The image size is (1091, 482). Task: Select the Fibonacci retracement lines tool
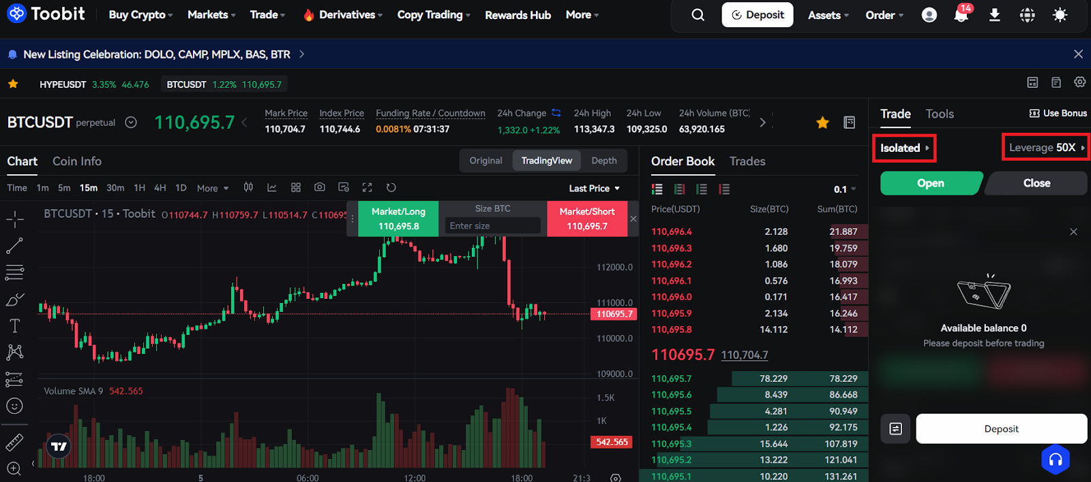14,272
